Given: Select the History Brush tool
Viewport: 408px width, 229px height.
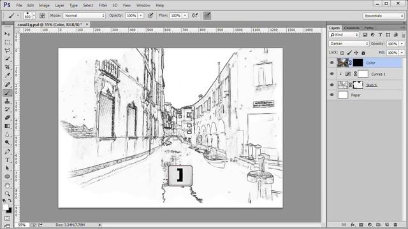Looking at the screenshot, I should pyautogui.click(x=7, y=109).
